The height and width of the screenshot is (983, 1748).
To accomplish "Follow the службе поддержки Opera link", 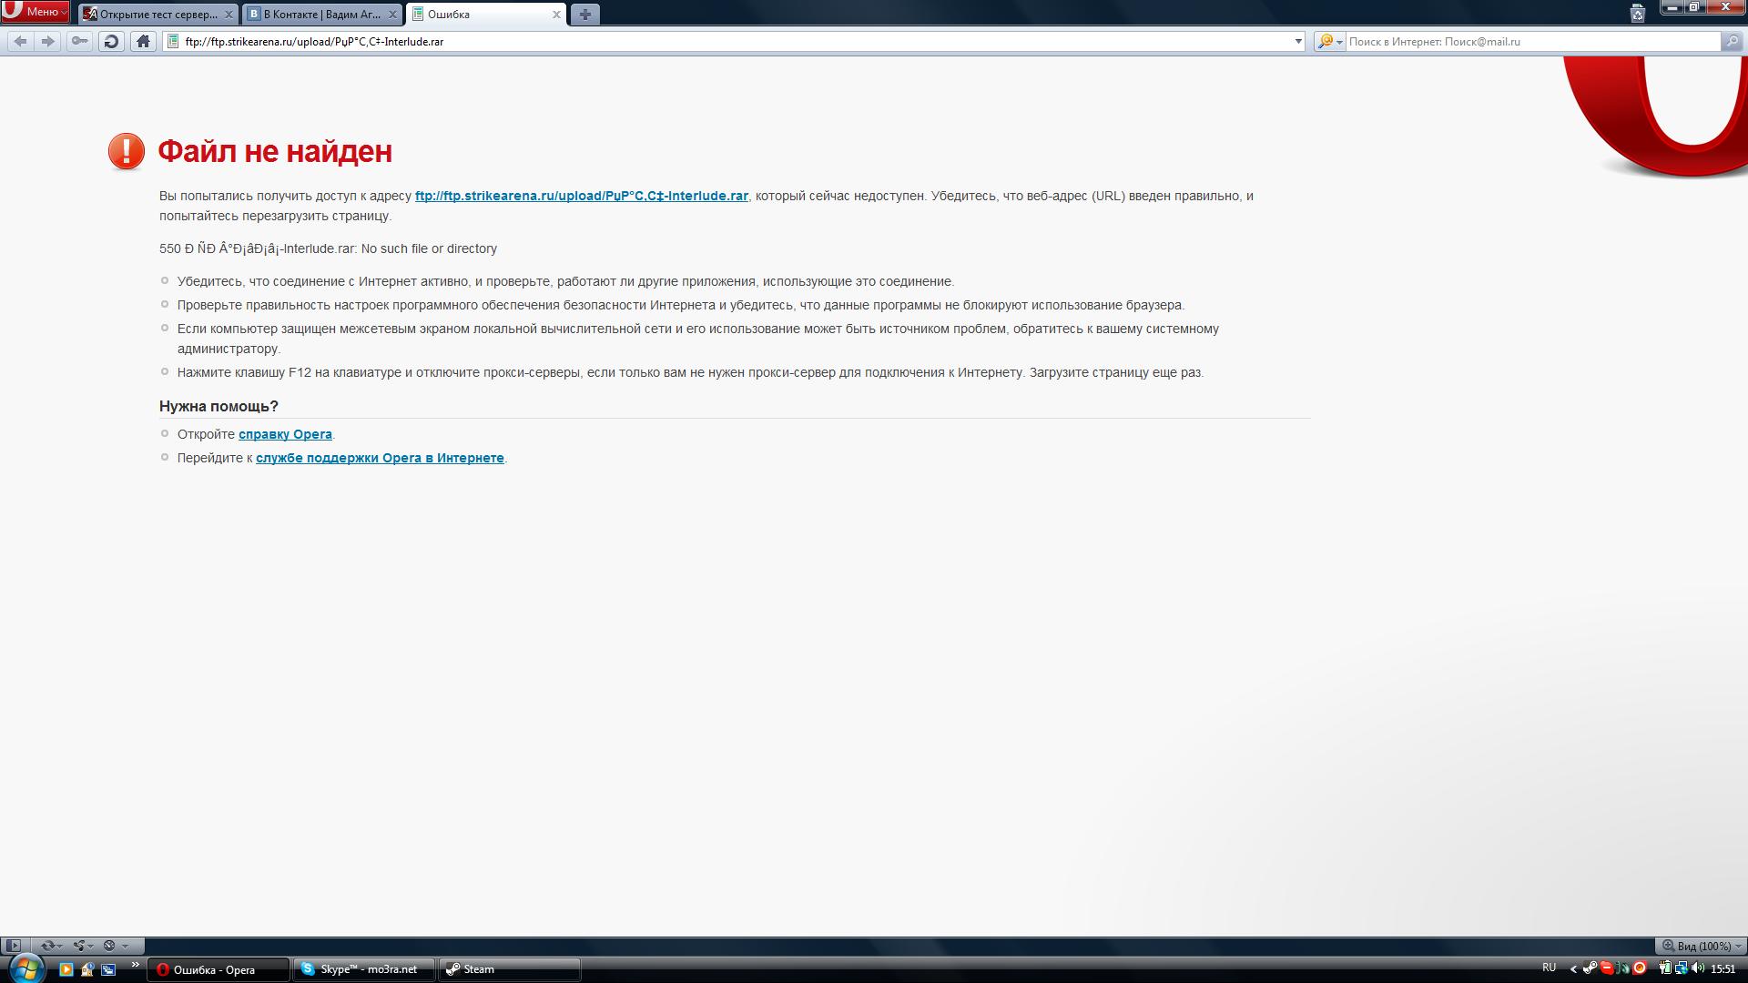I will pos(380,458).
